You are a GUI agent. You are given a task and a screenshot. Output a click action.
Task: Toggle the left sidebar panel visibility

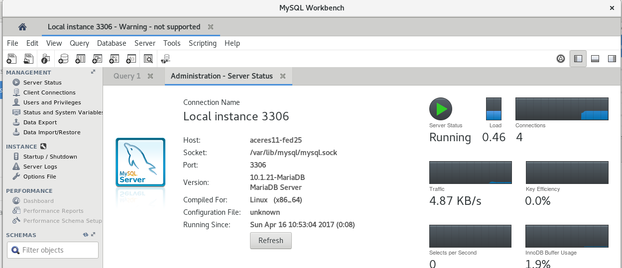tap(578, 59)
